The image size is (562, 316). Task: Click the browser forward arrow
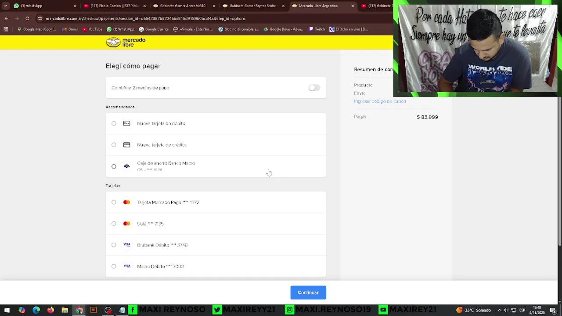pos(17,18)
